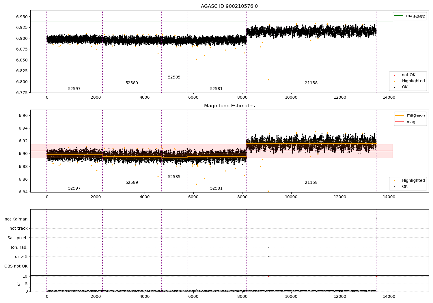Click the obsid label 21158 in the top plot
Viewport: 433px width, 303px height.
[x=311, y=83]
